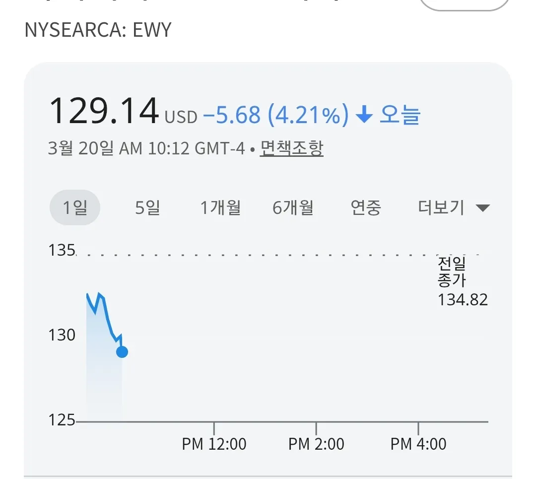Viewport: 536px width, 479px height.
Task: Click the NYSEARCA: EWY ticker text
Action: point(98,30)
